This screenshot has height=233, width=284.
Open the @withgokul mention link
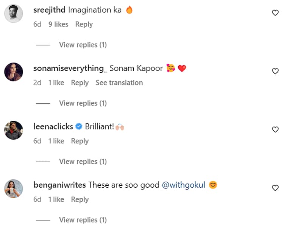click(x=183, y=185)
